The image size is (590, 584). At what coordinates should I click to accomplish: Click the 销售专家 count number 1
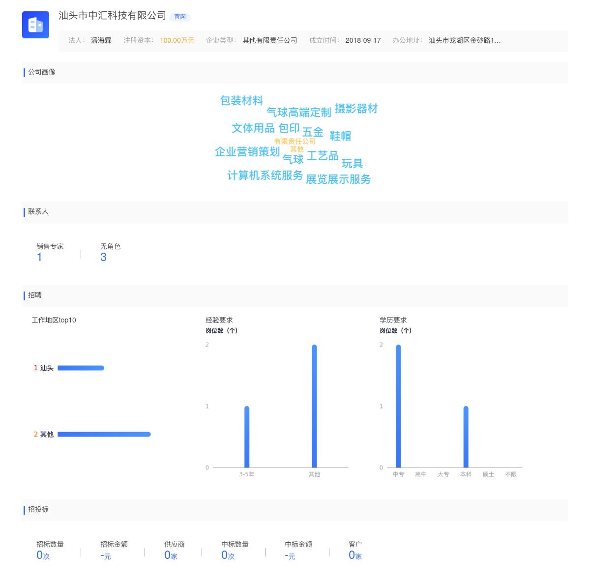tap(39, 257)
